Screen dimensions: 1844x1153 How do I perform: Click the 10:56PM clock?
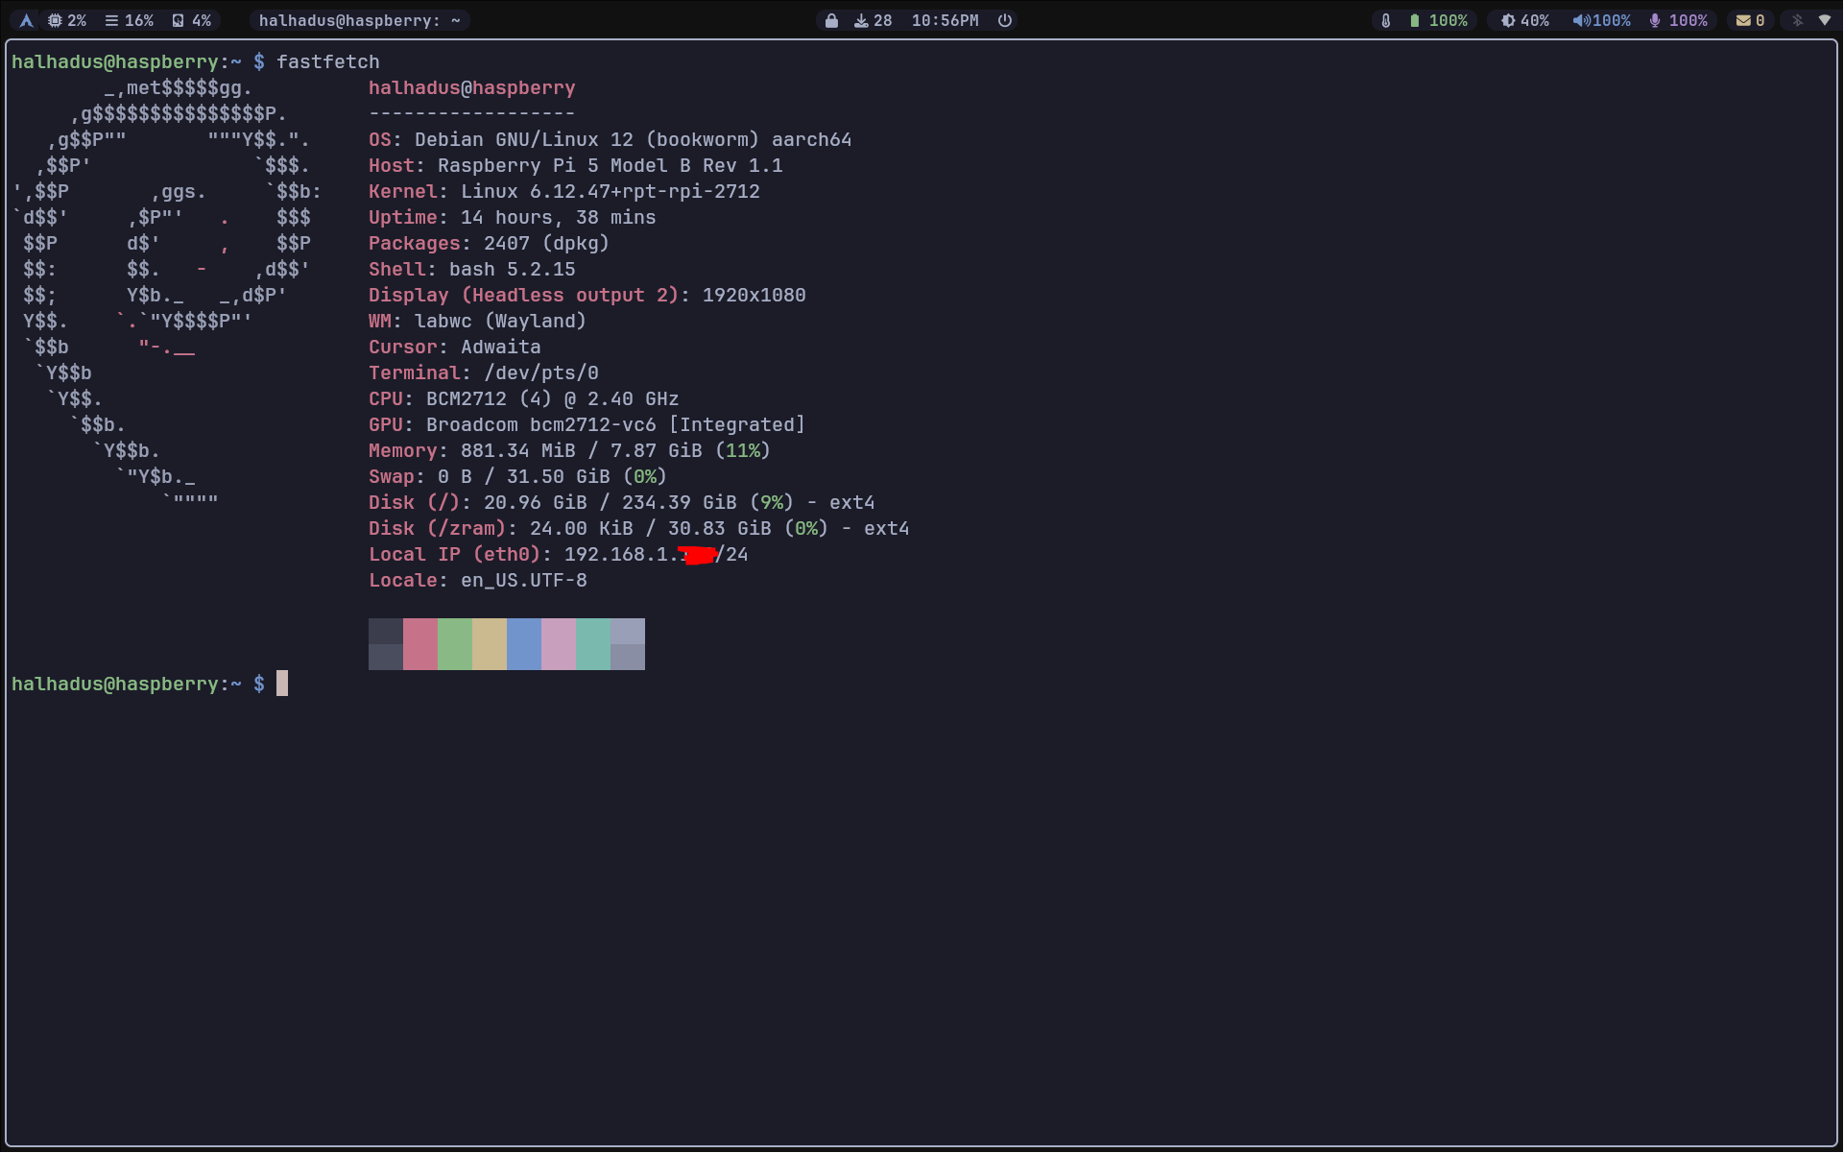click(x=945, y=20)
